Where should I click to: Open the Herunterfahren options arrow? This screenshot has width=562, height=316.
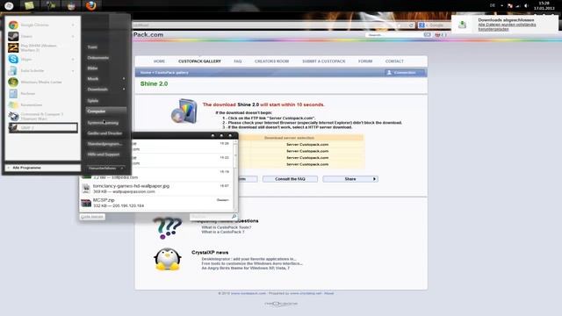pos(122,168)
